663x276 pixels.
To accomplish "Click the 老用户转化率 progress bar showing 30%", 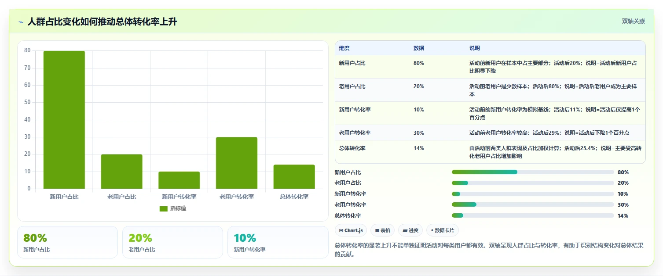I will click(x=533, y=204).
